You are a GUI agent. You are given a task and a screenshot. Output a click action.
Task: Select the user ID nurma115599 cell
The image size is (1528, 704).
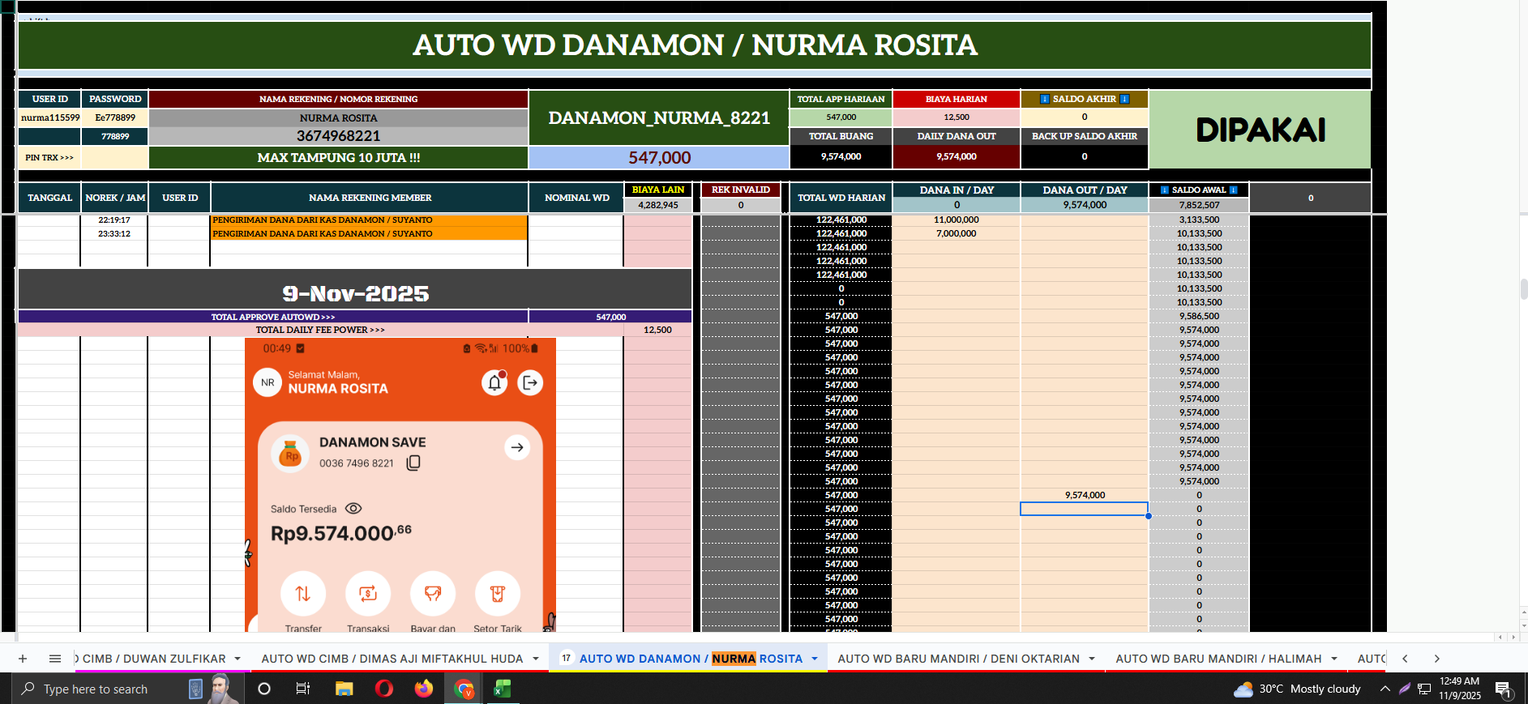click(x=49, y=117)
